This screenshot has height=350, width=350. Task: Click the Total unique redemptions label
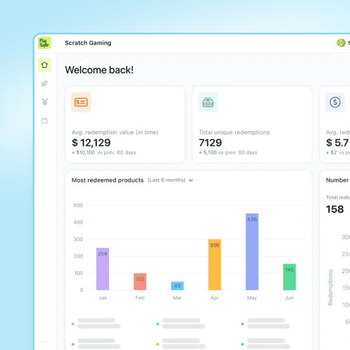point(234,132)
